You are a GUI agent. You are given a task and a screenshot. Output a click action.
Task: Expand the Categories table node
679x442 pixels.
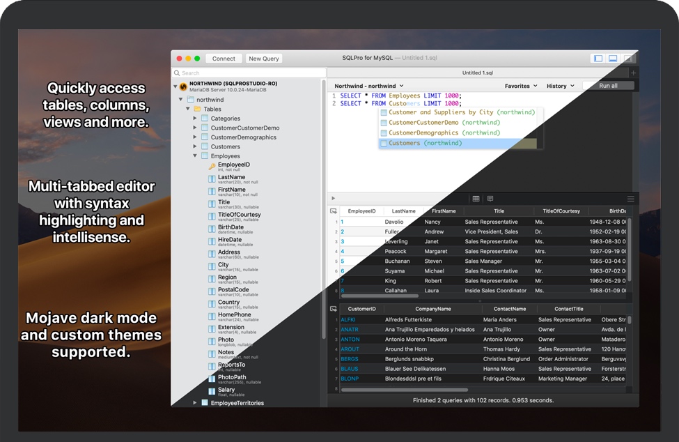[x=195, y=119]
